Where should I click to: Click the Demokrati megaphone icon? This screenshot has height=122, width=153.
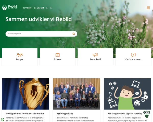pyautogui.click(x=95, y=55)
